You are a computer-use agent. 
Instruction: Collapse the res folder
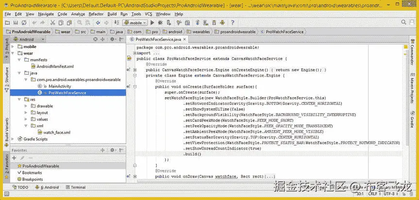coord(19,100)
